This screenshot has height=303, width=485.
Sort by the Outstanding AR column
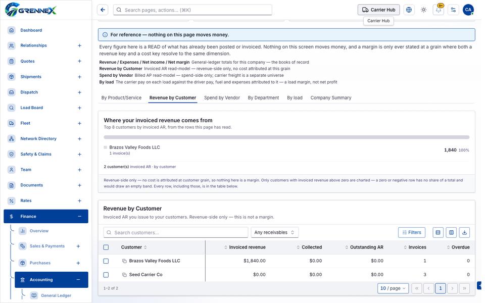(364, 247)
